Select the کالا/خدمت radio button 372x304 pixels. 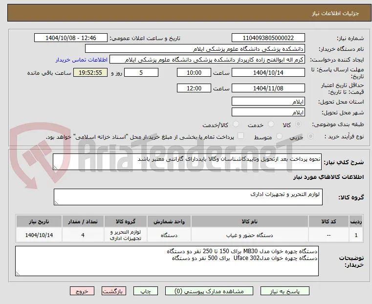[x=236, y=124]
